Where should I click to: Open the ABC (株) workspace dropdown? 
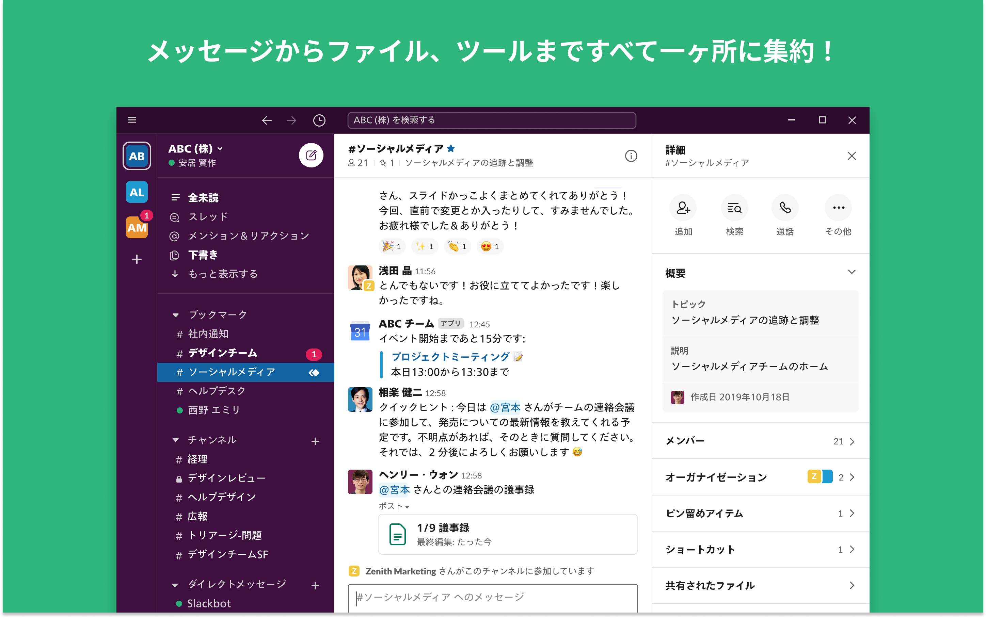[195, 148]
